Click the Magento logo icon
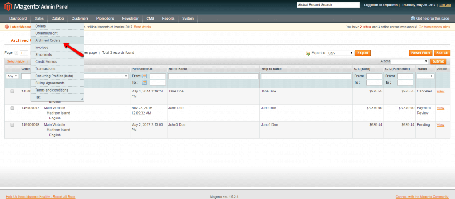Viewport: 455px width, 199px height. click(8, 5)
